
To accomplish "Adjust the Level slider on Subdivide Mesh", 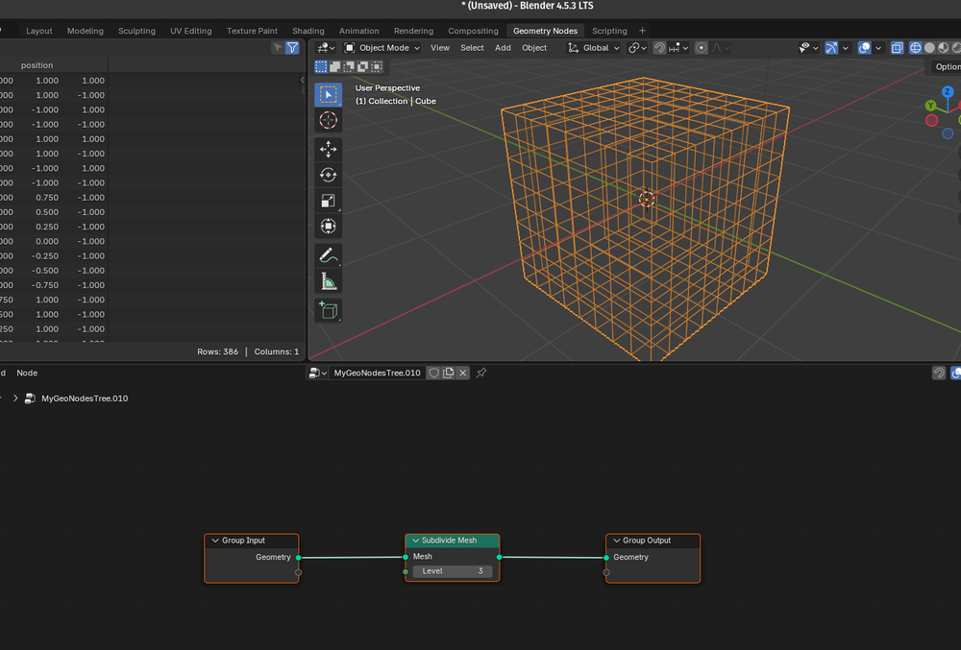I will pos(452,570).
